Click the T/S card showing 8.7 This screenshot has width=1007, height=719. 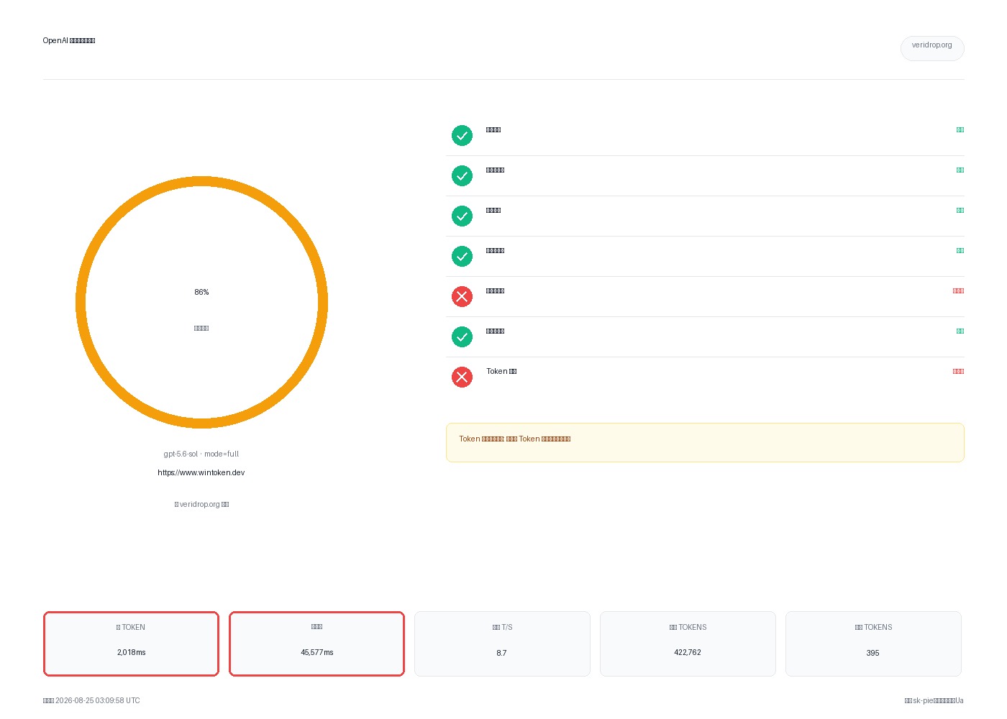click(x=502, y=644)
